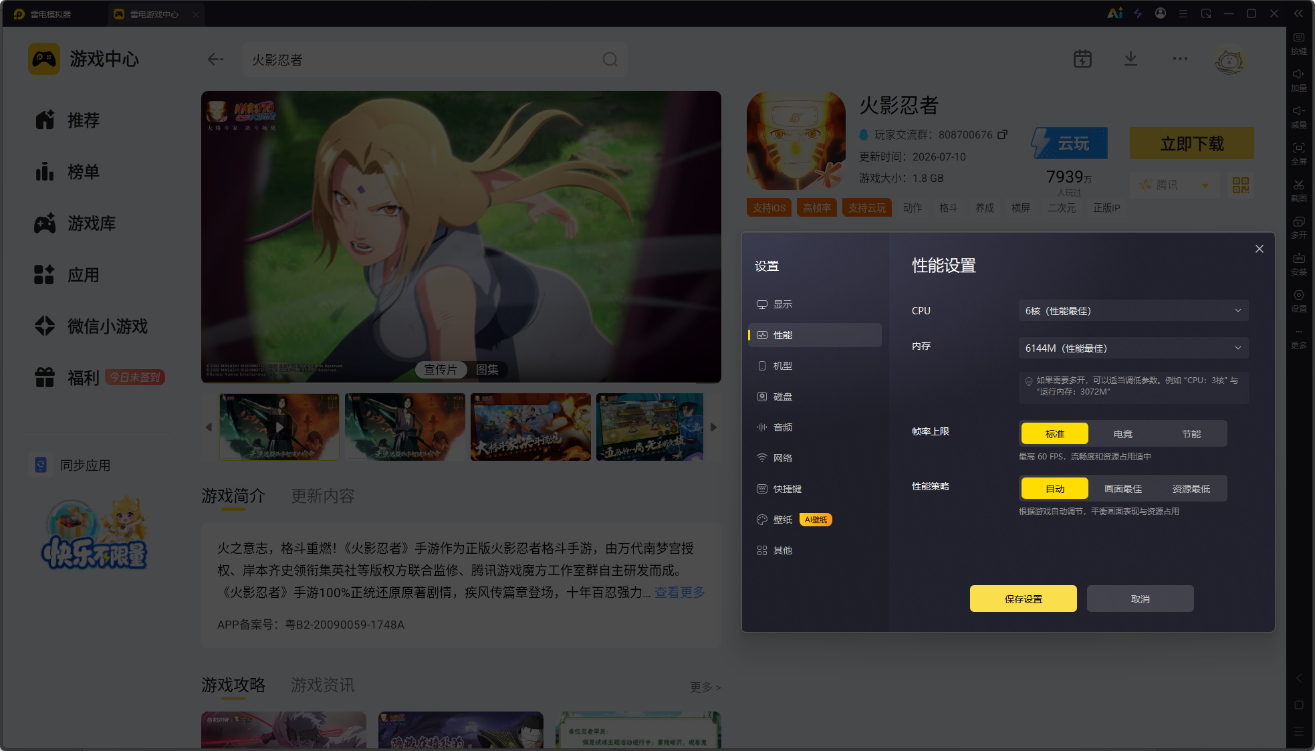Copy the player group number icon
The image size is (1315, 751).
1002,134
